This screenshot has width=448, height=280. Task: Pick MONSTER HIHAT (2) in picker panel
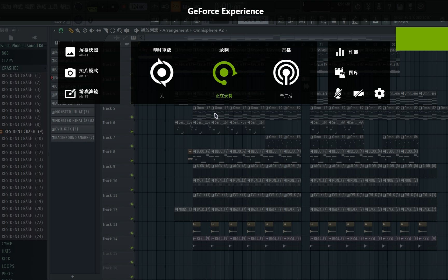pyautogui.click(x=73, y=112)
